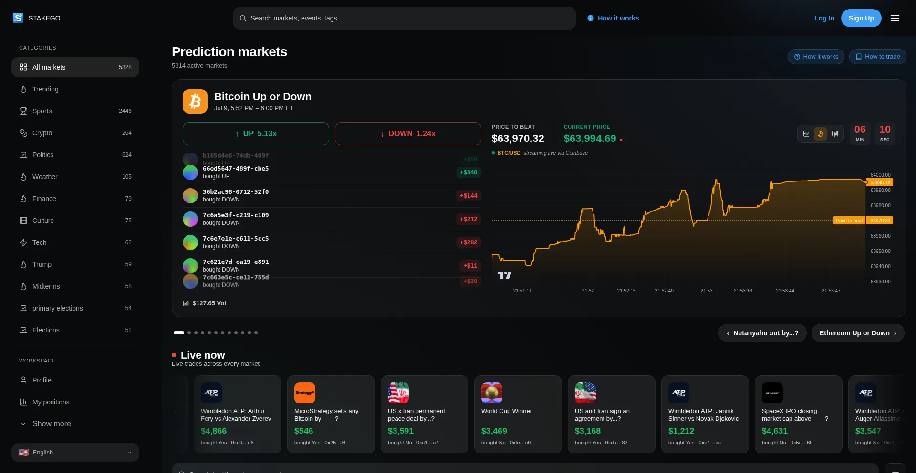Click the info icon beside How it works
916x473 pixels.
(591, 18)
